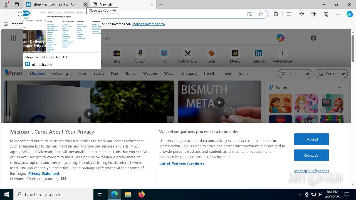Open the Forty Thieves shortcut
356x200 pixels.
(x=188, y=56)
